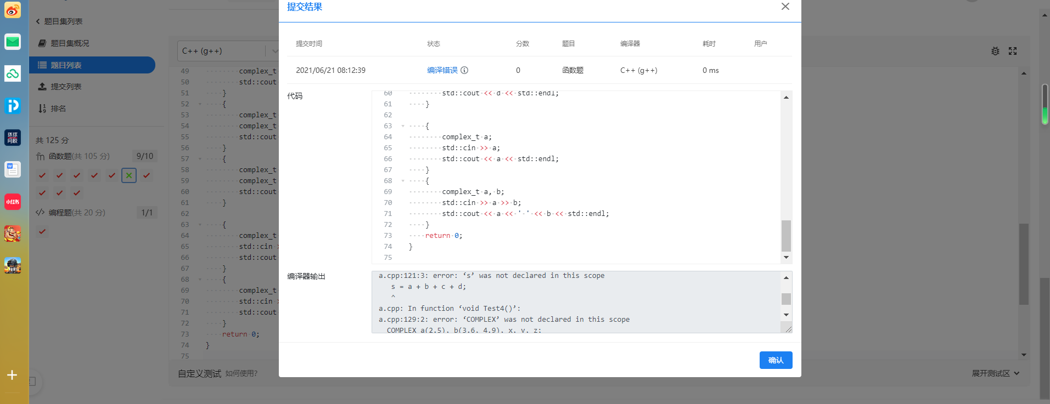Click scroll-up arrow of 编译器输出 box

click(x=786, y=278)
